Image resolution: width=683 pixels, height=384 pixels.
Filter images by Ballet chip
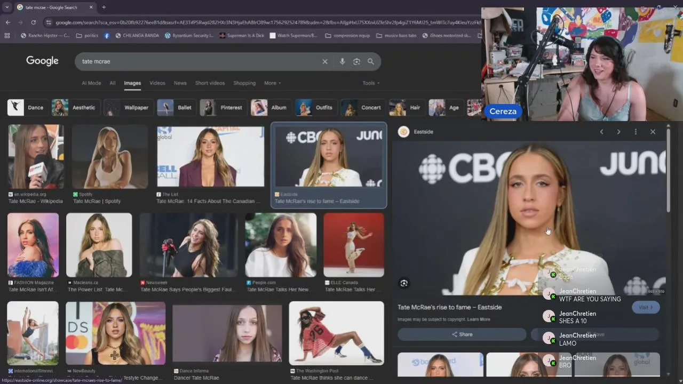(176, 108)
